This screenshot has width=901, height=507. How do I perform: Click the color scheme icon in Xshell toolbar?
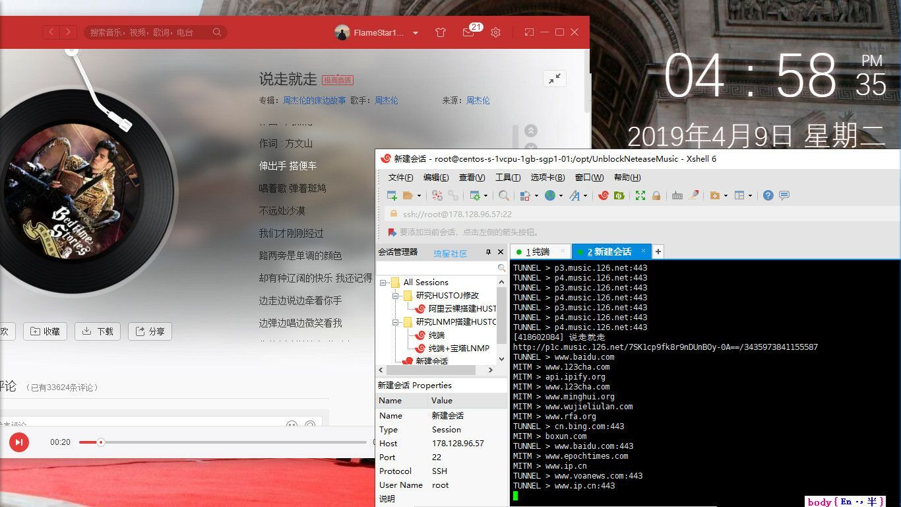pyautogui.click(x=525, y=195)
